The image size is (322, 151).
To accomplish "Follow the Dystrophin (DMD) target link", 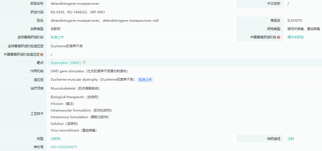I will [66, 63].
